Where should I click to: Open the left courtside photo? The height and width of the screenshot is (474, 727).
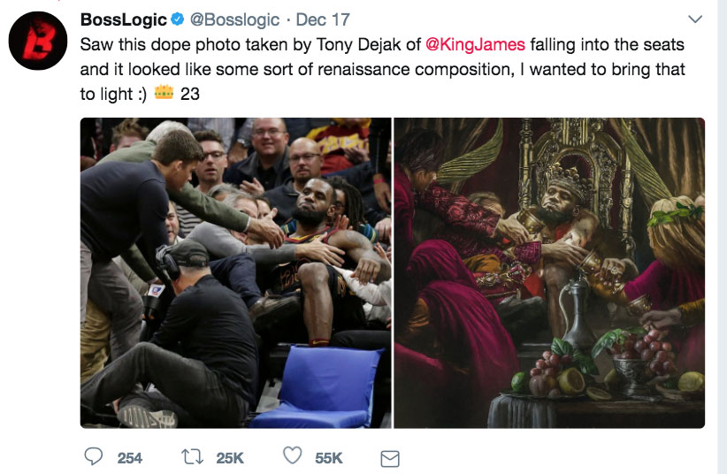click(x=235, y=272)
